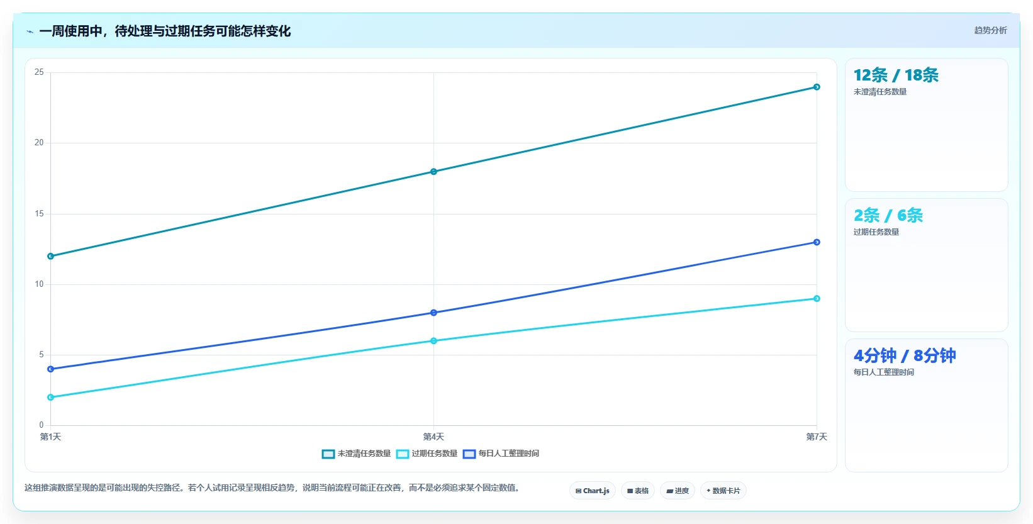The image size is (1033, 524).
Task: Click the 趋势分析 label in the header
Action: 990,30
